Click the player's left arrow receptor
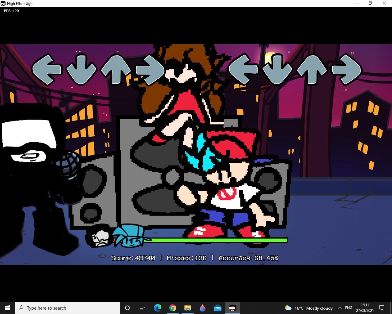 [x=244, y=69]
